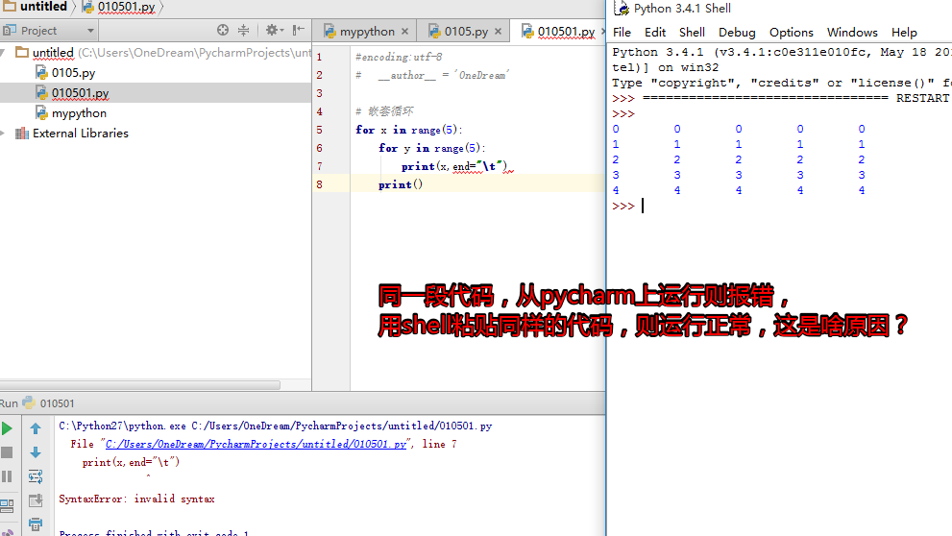Click the line 1 encoding comment
Image resolution: width=952 pixels, height=536 pixels.
click(399, 57)
